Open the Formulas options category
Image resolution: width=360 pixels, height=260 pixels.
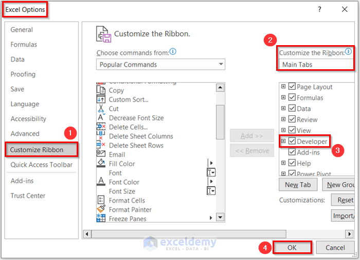(x=24, y=45)
